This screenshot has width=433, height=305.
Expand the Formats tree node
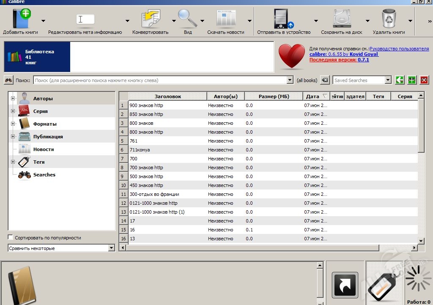[x=13, y=124]
